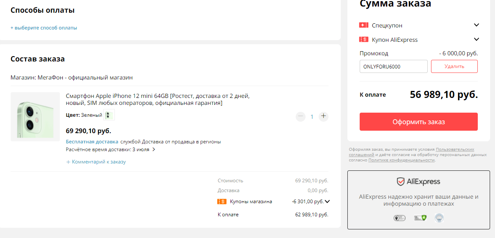Expand the Спецкупон dropdown
This screenshot has height=238, width=495.
(476, 25)
